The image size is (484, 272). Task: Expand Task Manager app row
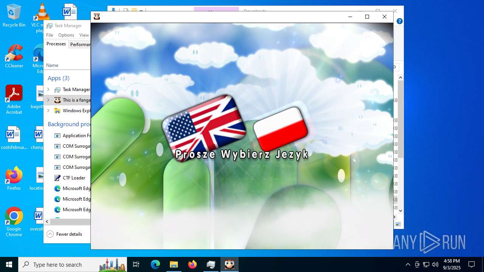[48, 90]
